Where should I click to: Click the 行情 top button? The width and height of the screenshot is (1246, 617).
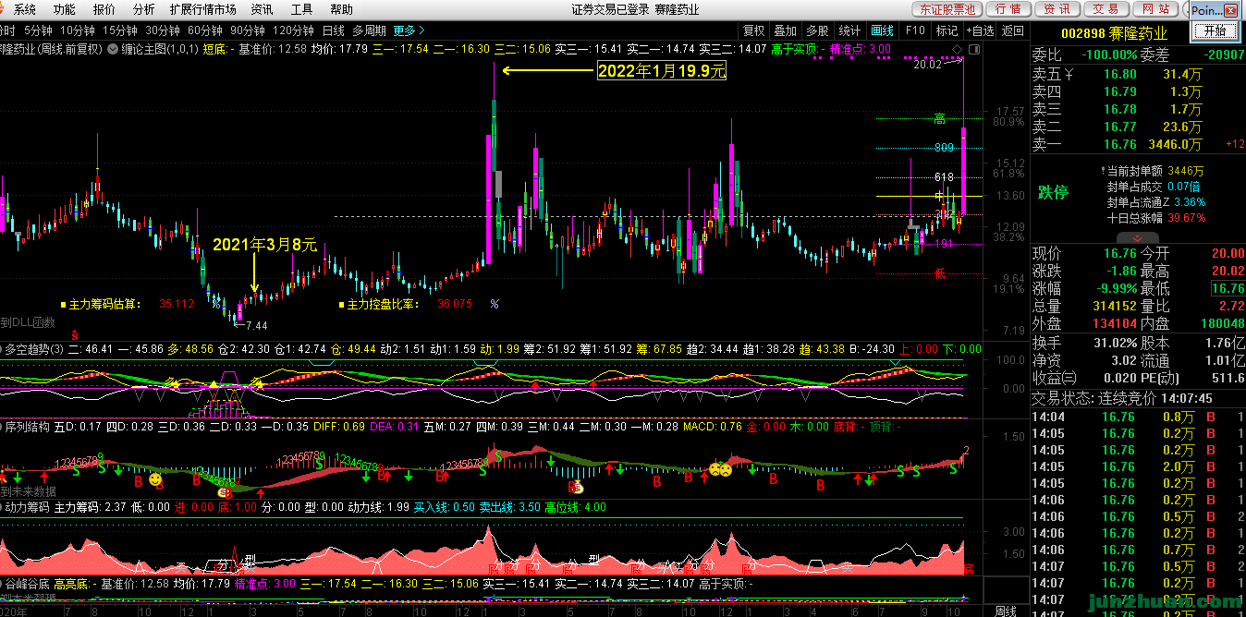pos(1009,9)
